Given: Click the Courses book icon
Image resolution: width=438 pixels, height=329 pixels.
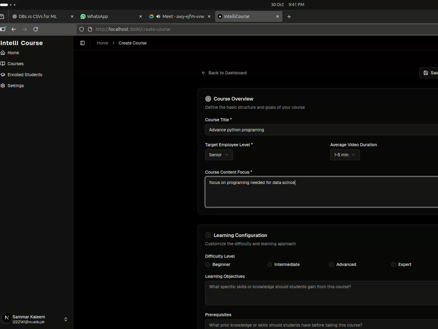Looking at the screenshot, I should [x=3, y=64].
